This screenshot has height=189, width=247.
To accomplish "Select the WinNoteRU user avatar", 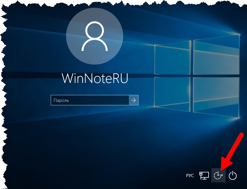I will coord(95,36).
